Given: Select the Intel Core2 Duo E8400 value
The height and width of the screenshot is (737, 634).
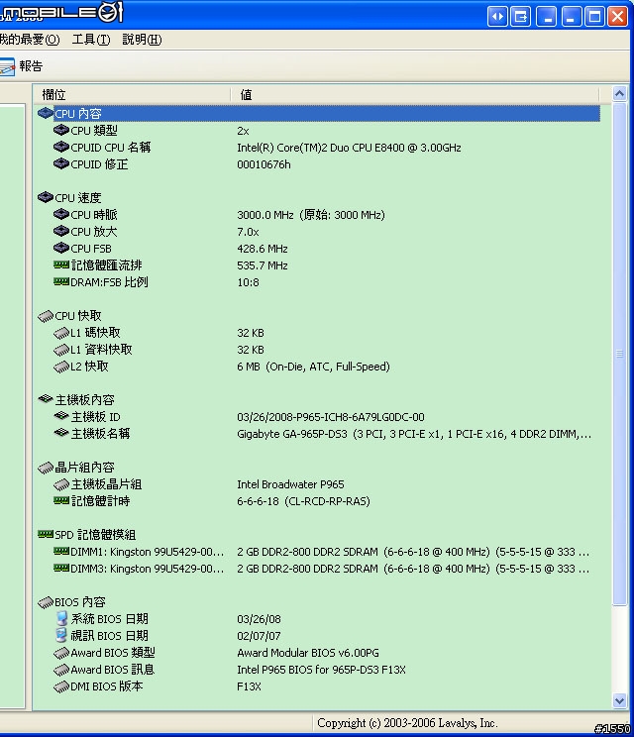Looking at the screenshot, I should pyautogui.click(x=349, y=148).
